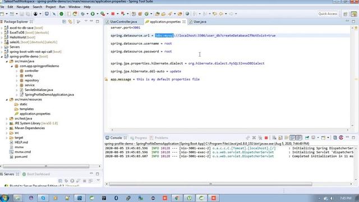Expand the Maven Dependencies node
This screenshot has width=359, height=202.
pos(7,128)
